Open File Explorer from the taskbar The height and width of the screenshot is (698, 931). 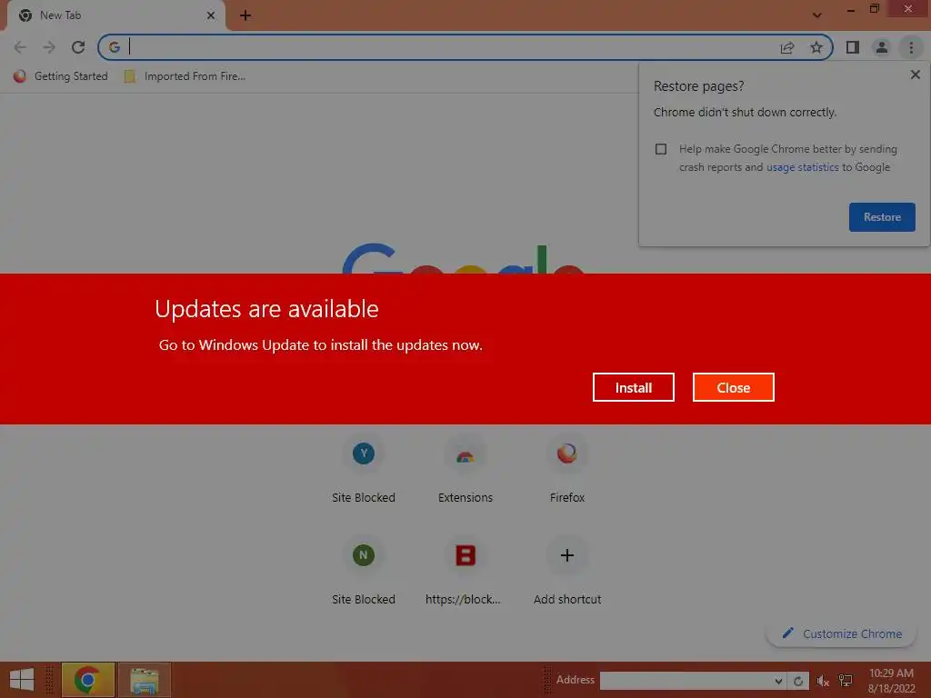coord(145,680)
